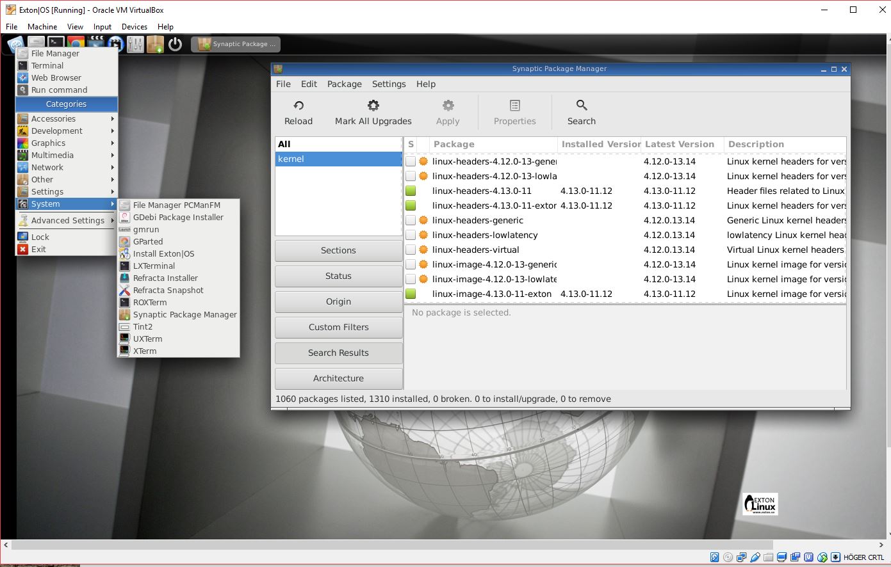Click the Lock menu icon
The image size is (891, 567).
pos(23,237)
